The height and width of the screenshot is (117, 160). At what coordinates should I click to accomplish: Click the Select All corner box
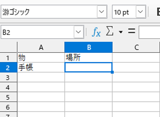(8, 47)
